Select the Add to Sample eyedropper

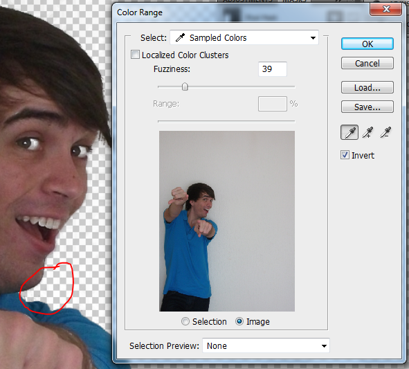pyautogui.click(x=367, y=132)
